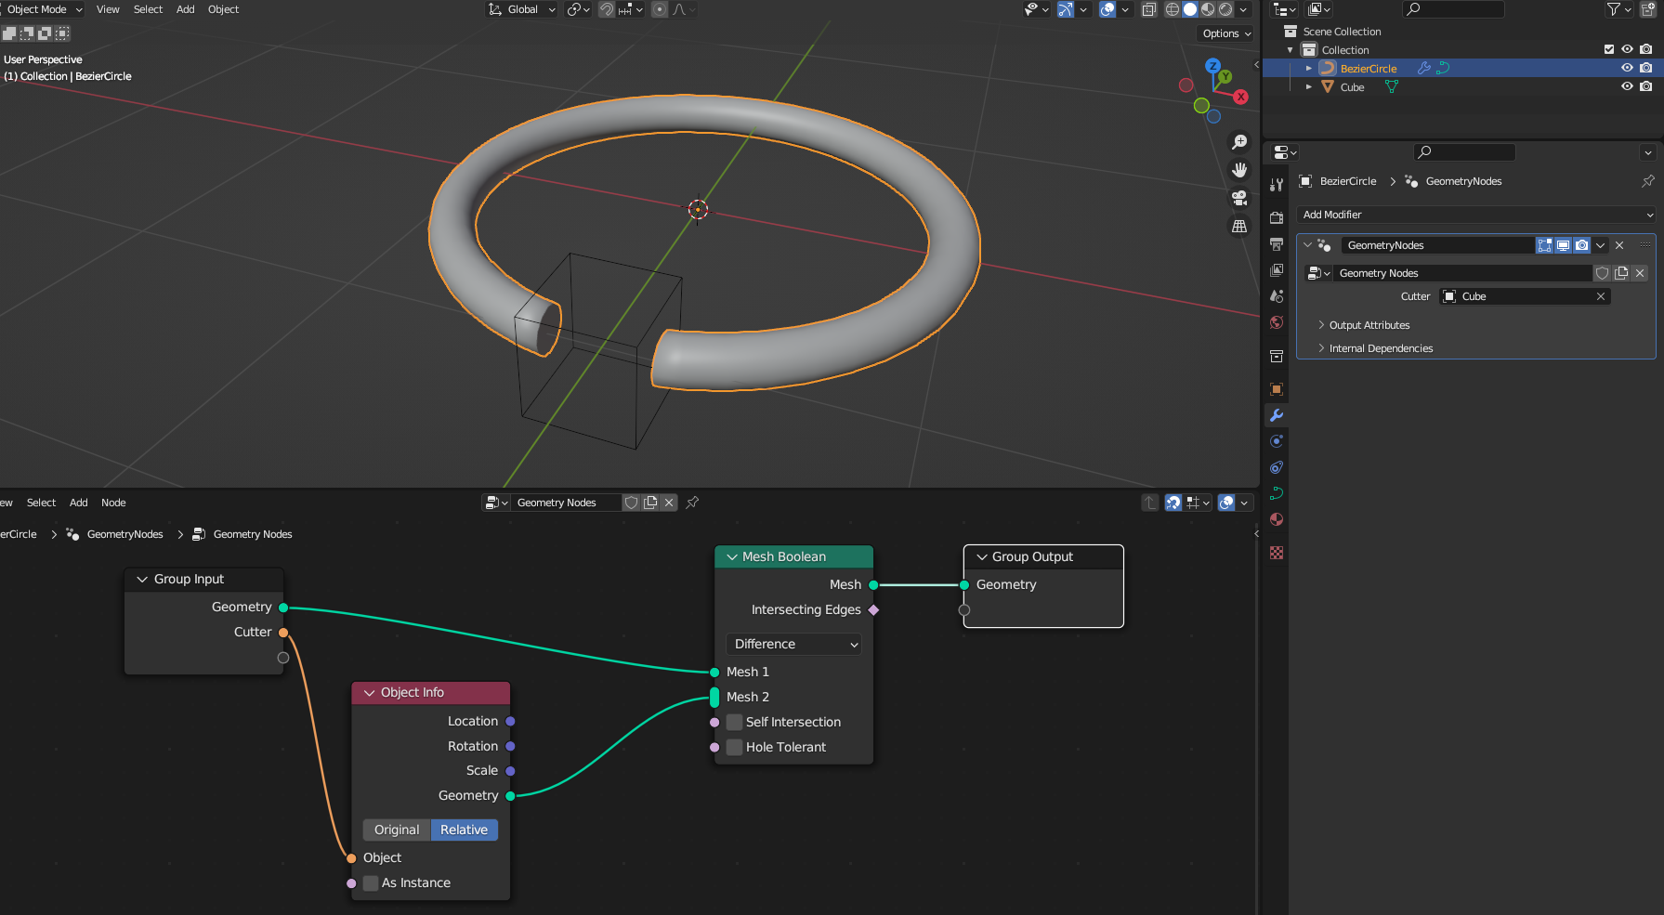Image resolution: width=1664 pixels, height=915 pixels.
Task: Switch perspective/orthographic with the grid gizmo
Action: point(1239,226)
